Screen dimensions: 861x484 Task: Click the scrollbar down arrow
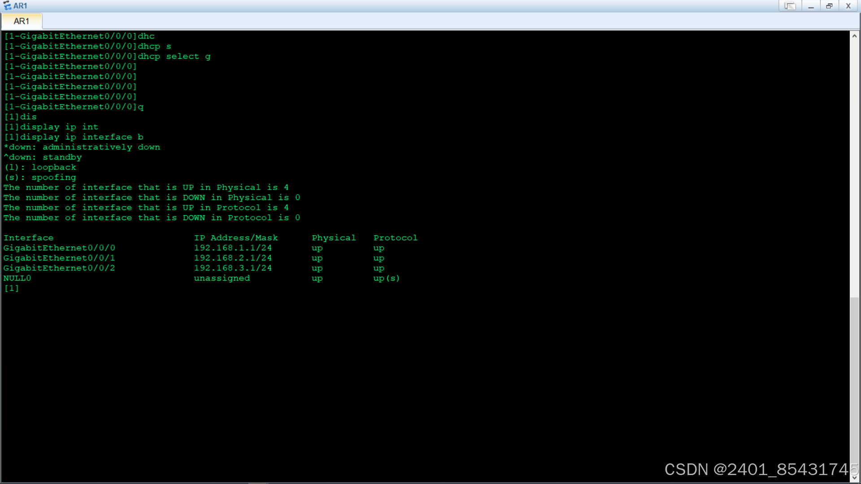(x=854, y=478)
